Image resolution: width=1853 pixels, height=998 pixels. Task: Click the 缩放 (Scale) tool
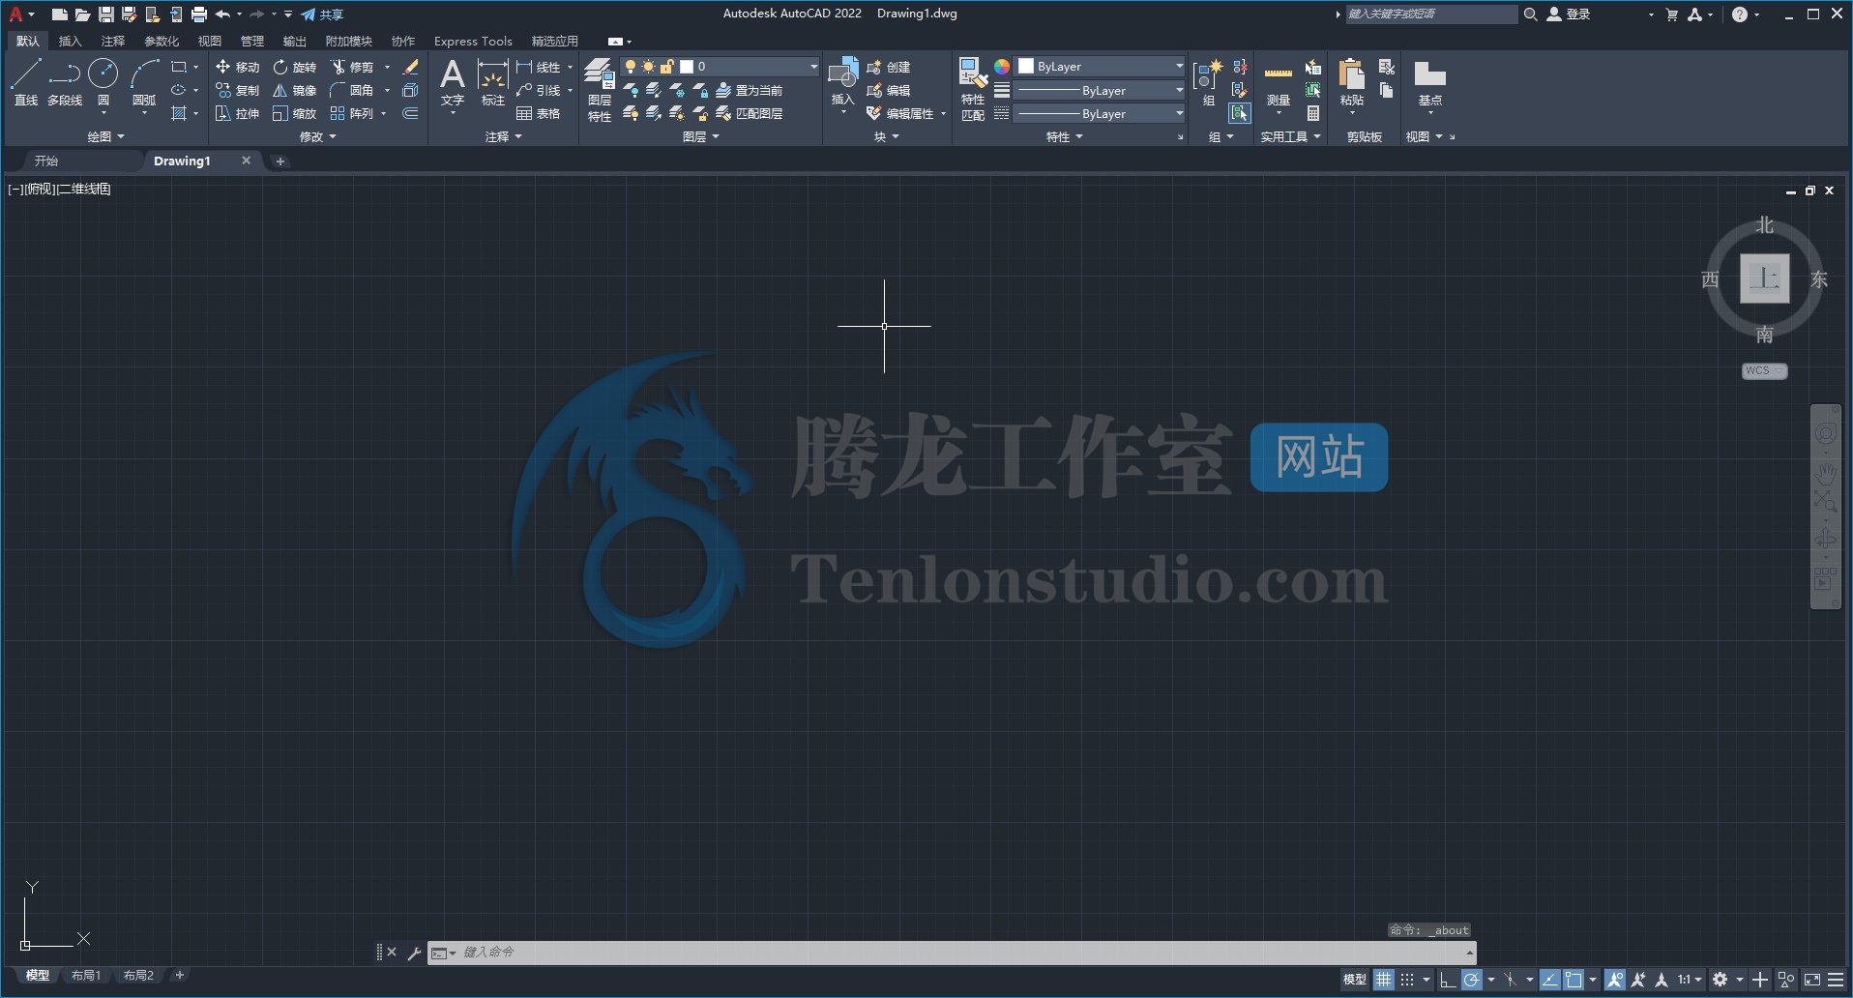(295, 113)
